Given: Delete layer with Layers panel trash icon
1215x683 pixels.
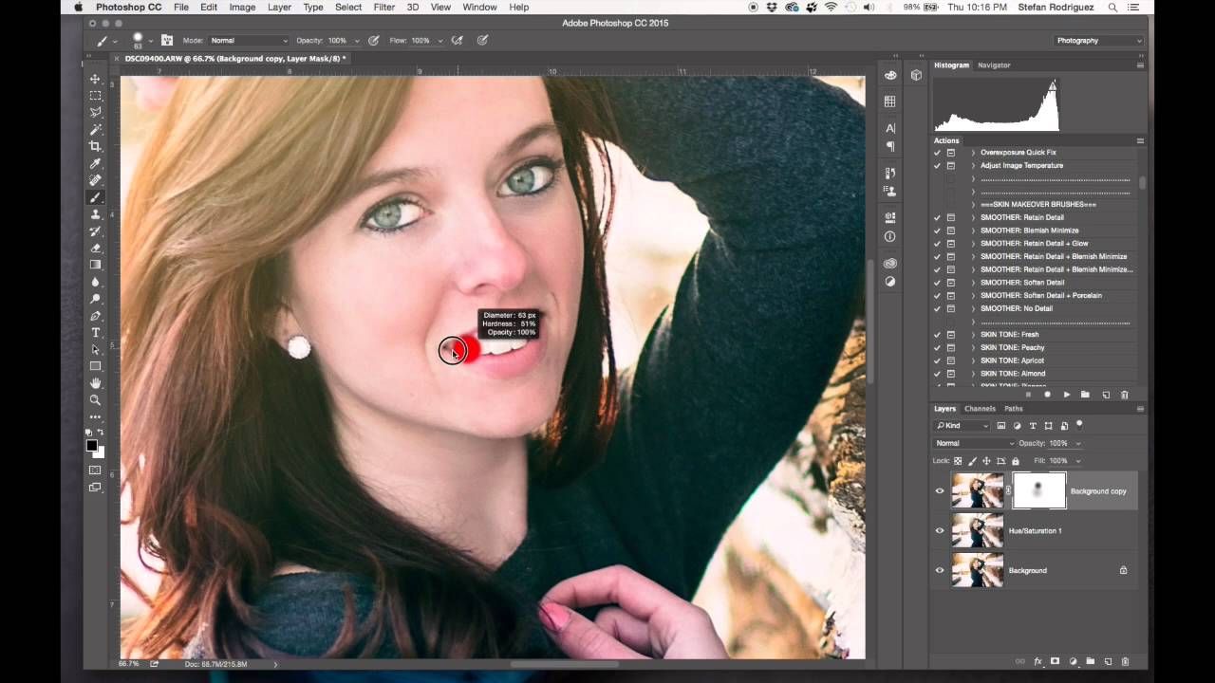Looking at the screenshot, I should click(x=1125, y=661).
